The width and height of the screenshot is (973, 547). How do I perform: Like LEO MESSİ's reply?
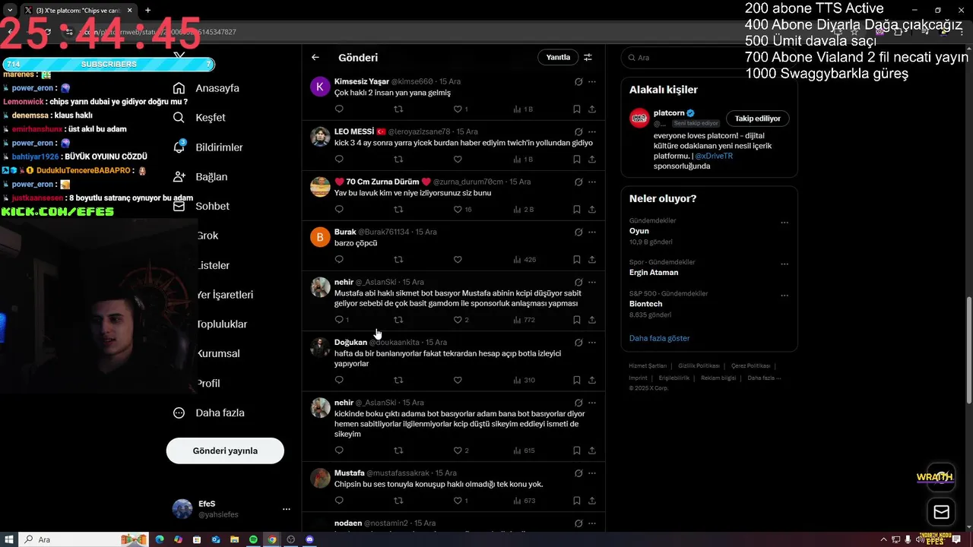[x=458, y=160]
